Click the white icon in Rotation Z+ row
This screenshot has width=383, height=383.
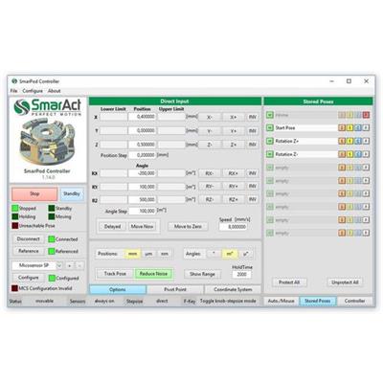[x=366, y=141]
